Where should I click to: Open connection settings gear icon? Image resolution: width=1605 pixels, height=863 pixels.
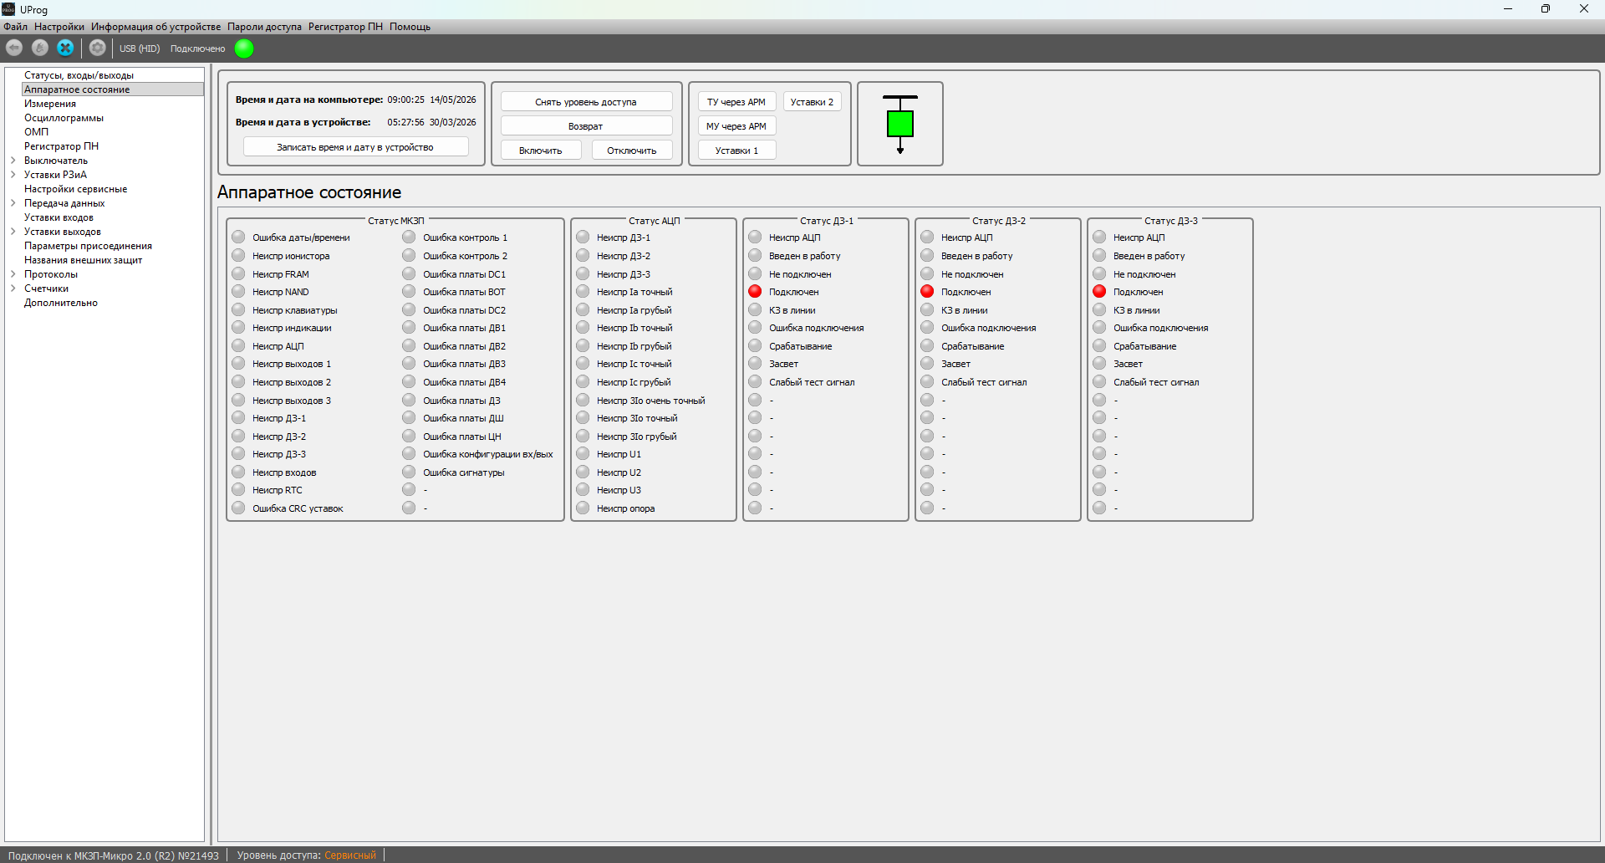[97, 49]
